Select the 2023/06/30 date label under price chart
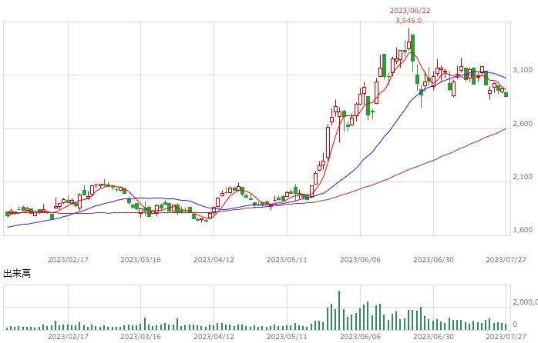The width and height of the screenshot is (538, 343). 433,260
